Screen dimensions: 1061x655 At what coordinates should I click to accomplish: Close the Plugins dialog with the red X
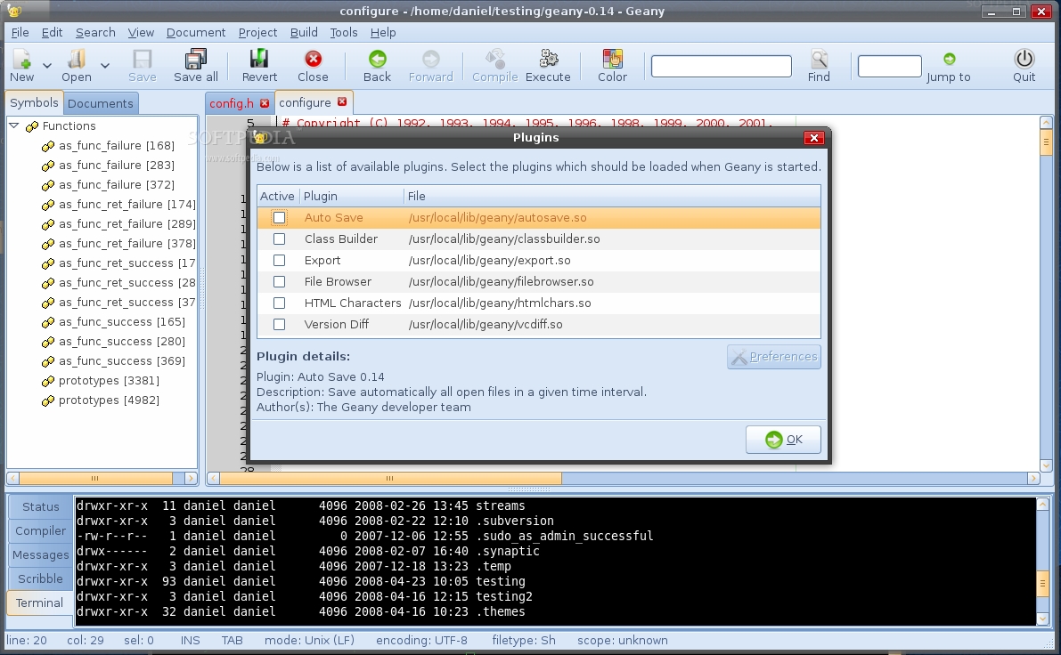click(814, 138)
